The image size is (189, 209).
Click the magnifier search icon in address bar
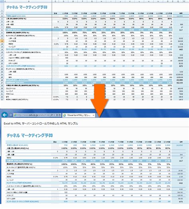click(51, 115)
